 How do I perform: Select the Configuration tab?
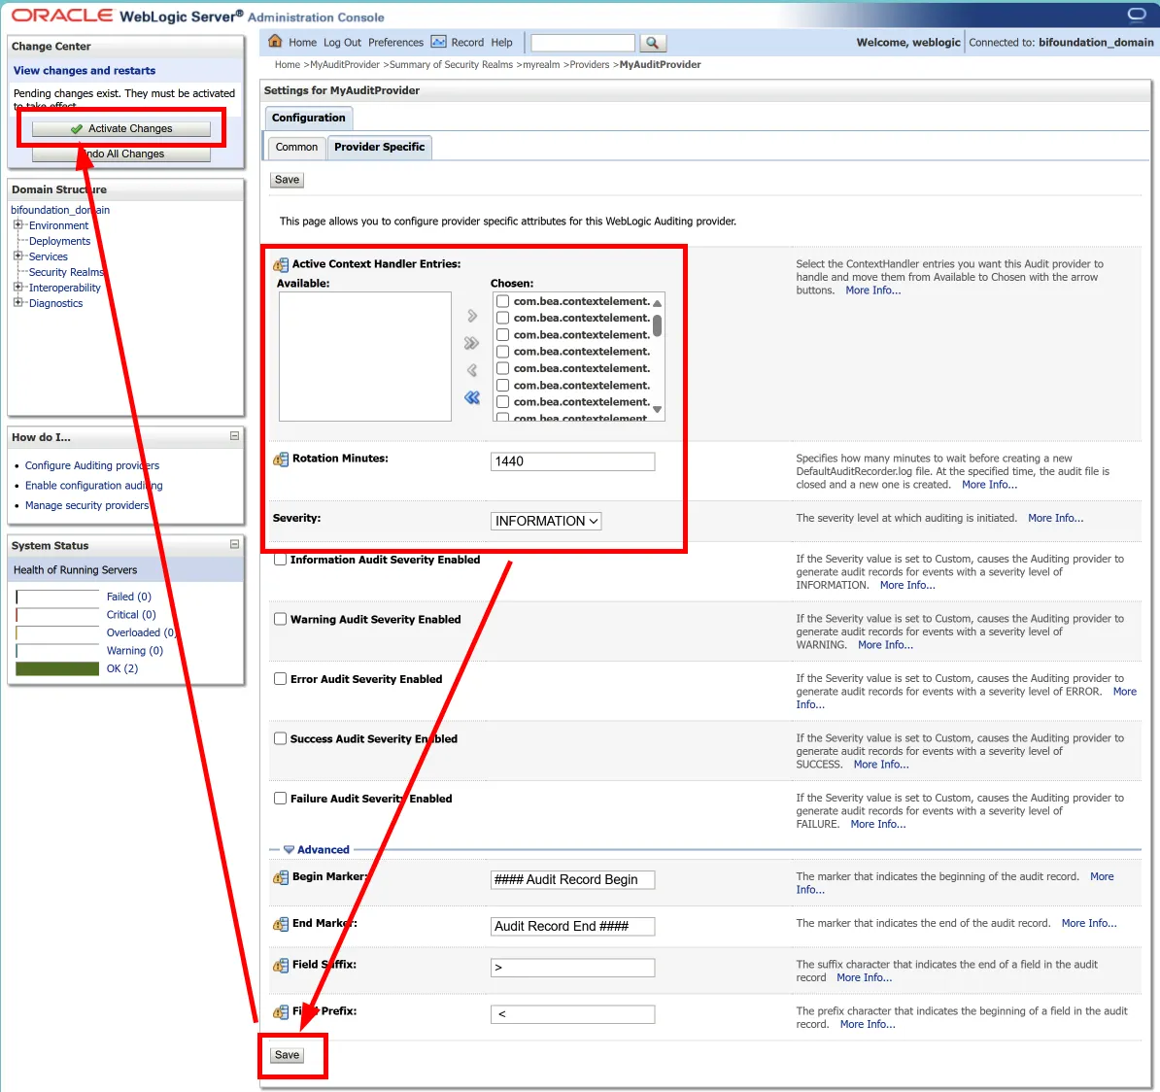point(309,118)
